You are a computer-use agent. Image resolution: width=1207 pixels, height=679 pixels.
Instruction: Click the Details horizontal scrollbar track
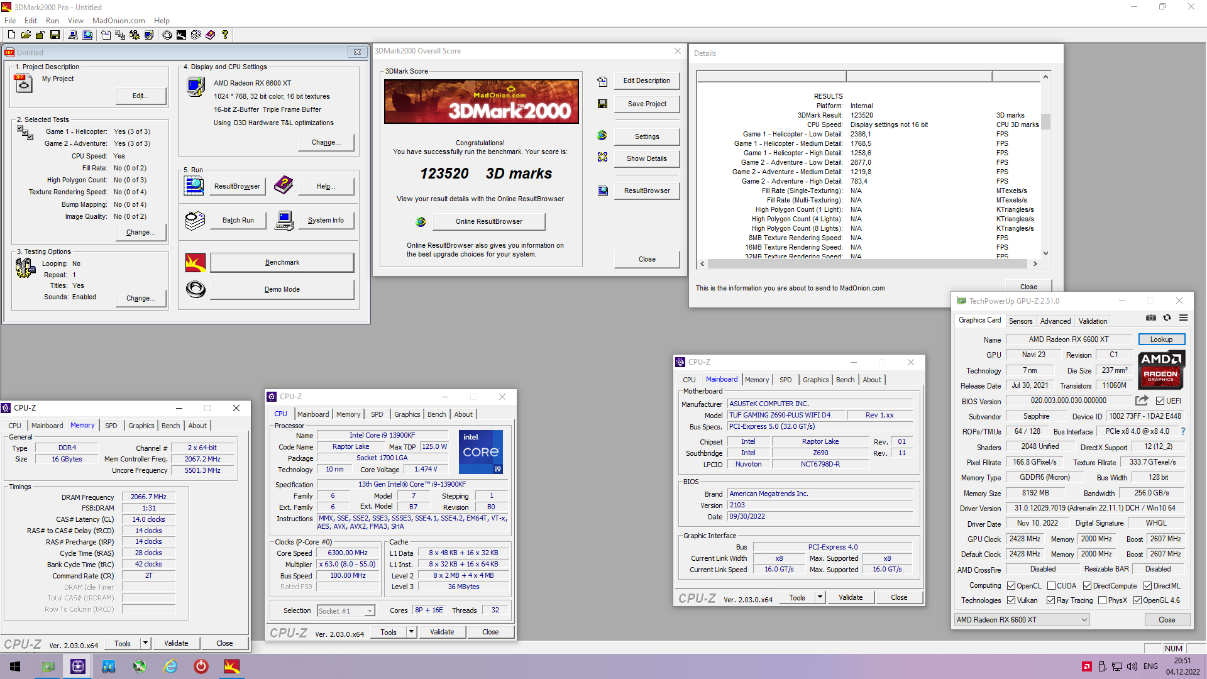tap(868, 264)
